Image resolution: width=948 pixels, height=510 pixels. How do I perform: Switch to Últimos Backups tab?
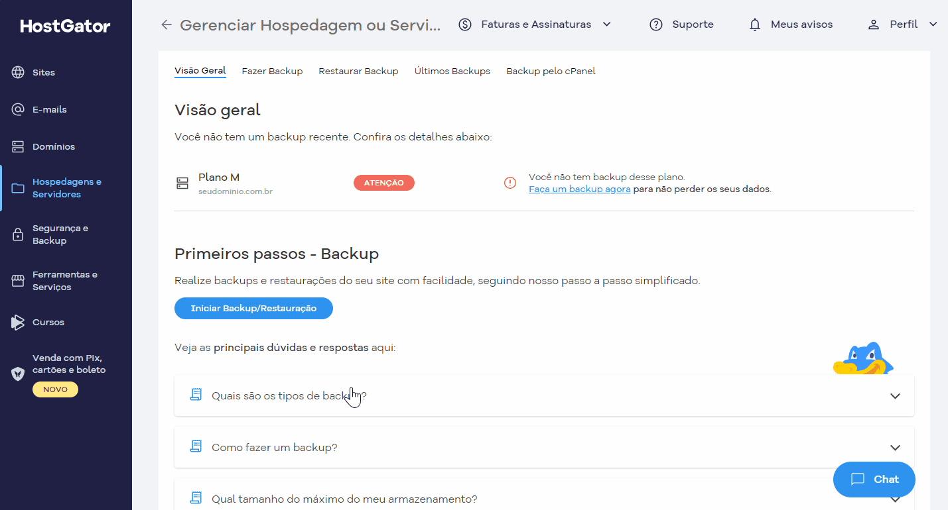click(452, 71)
